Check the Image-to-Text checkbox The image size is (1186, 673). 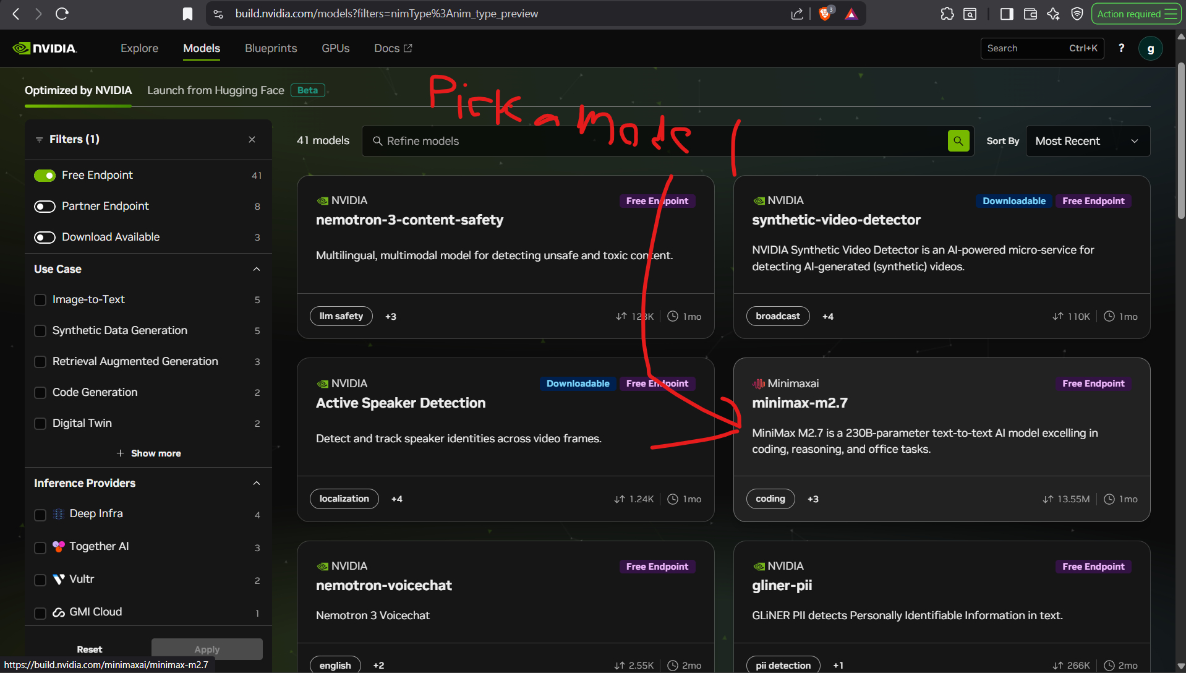[40, 300]
